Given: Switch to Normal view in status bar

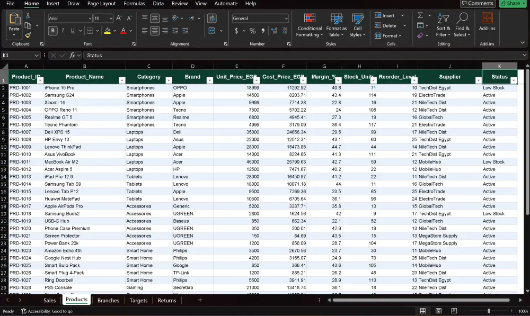Looking at the screenshot, I should (423, 311).
